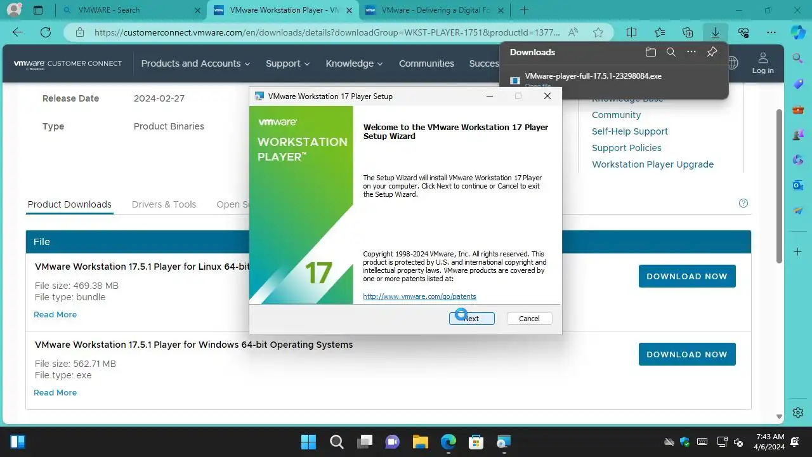
Task: Expand the Knowledge menu
Action: pyautogui.click(x=354, y=63)
